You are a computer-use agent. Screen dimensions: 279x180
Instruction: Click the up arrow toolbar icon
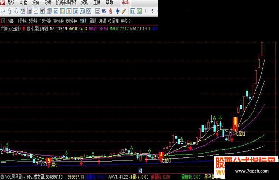(x=10, y=11)
